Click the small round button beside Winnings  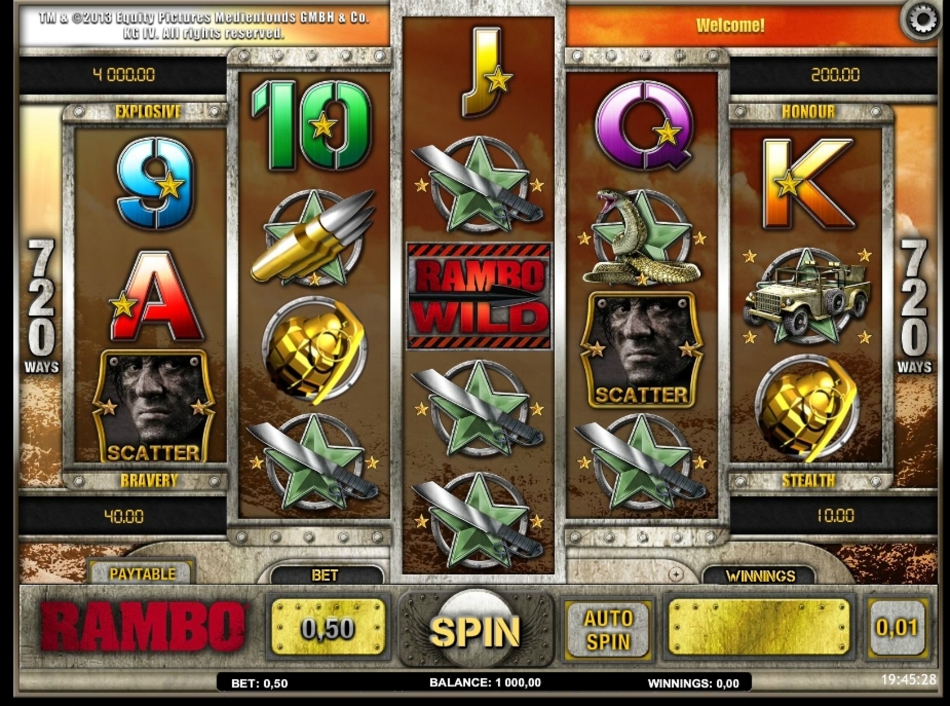676,574
